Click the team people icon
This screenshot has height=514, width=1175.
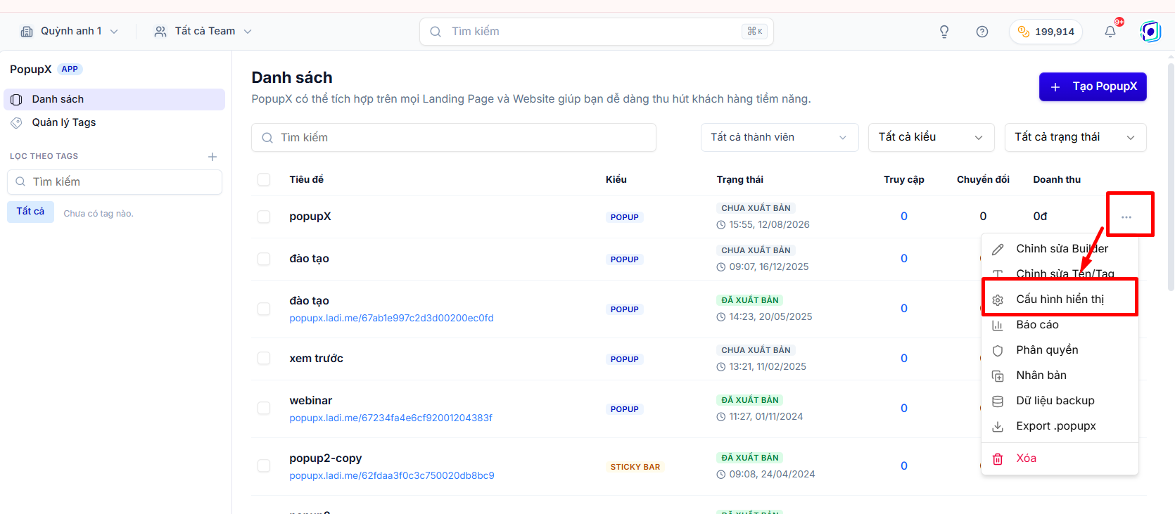coord(160,32)
